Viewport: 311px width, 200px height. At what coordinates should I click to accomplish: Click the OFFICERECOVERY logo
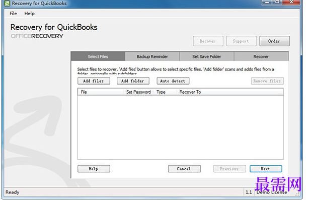click(37, 36)
